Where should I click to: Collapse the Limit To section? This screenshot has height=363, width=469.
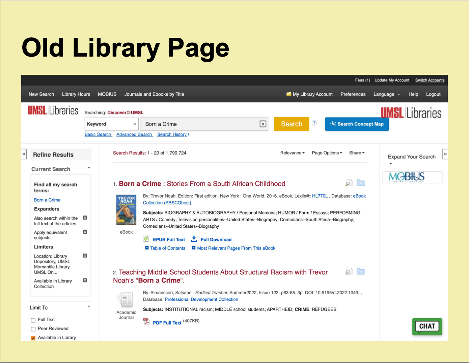pos(89,306)
